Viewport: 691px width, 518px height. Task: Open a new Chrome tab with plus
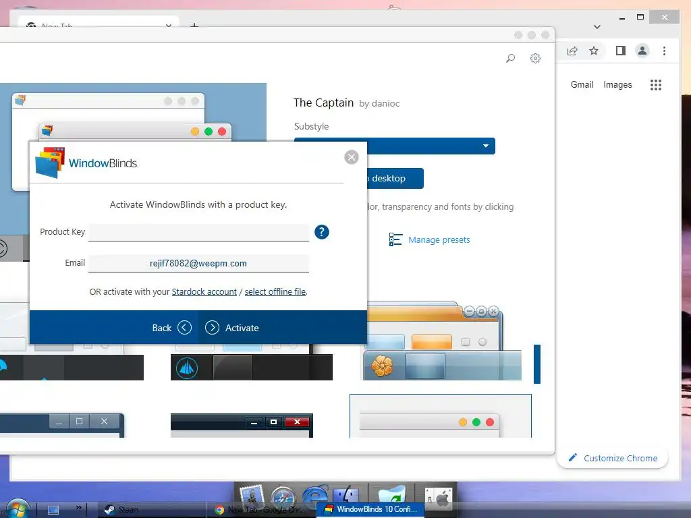pyautogui.click(x=194, y=25)
